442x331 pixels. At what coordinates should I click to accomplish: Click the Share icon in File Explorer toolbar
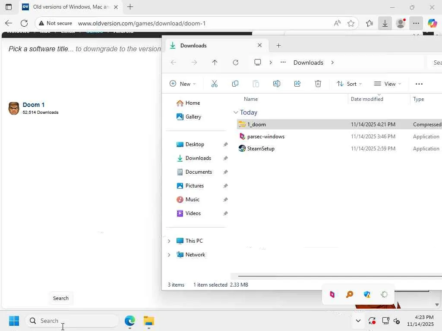[297, 84]
